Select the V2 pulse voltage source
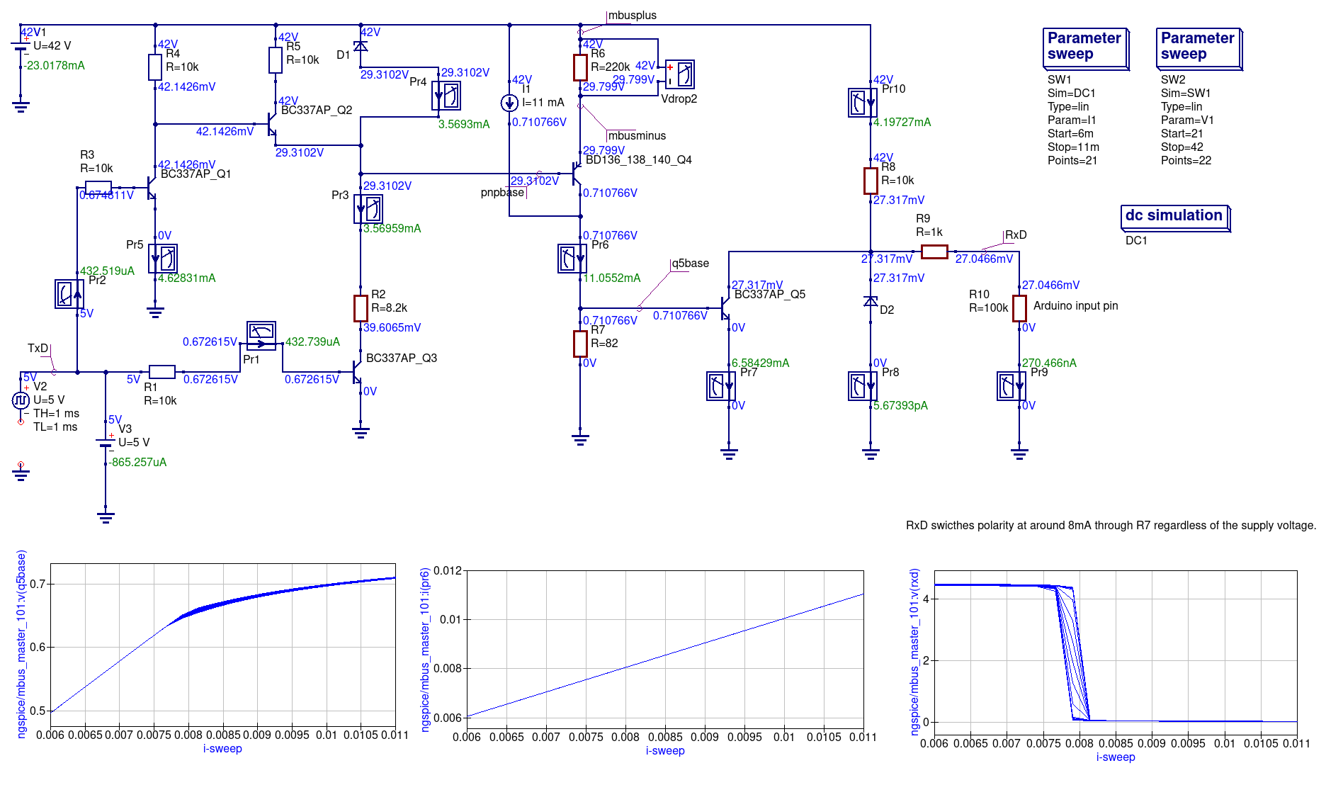 coord(21,400)
